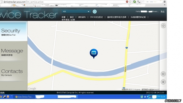
Task: Click the route 17 shield on the map
Action: (126, 48)
